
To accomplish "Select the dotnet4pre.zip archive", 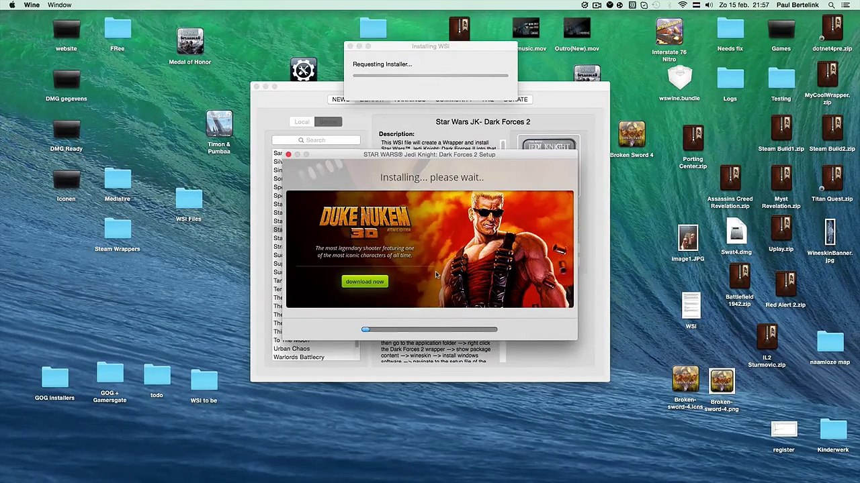I will pyautogui.click(x=832, y=29).
